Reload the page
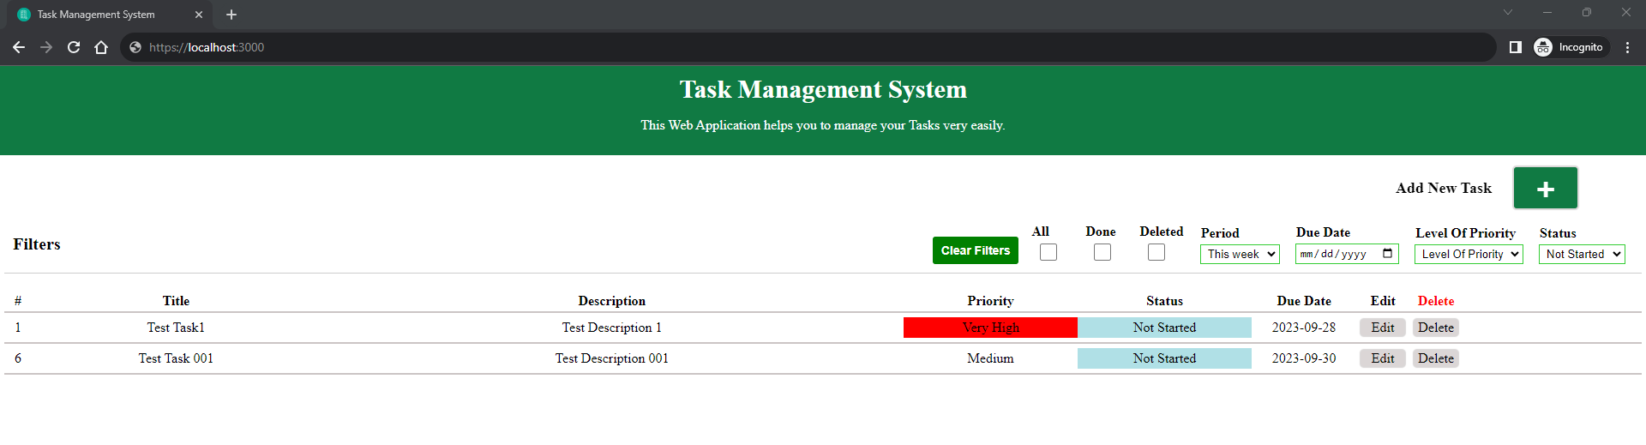1646x445 pixels. tap(74, 47)
